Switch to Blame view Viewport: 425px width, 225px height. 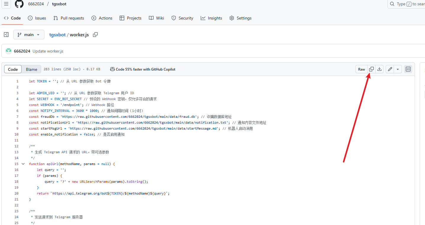click(31, 69)
